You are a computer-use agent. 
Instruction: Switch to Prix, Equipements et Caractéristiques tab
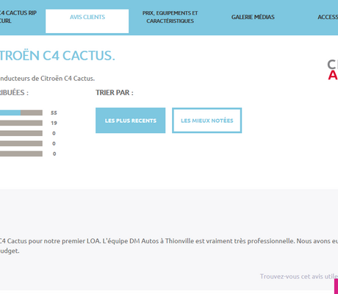[170, 17]
